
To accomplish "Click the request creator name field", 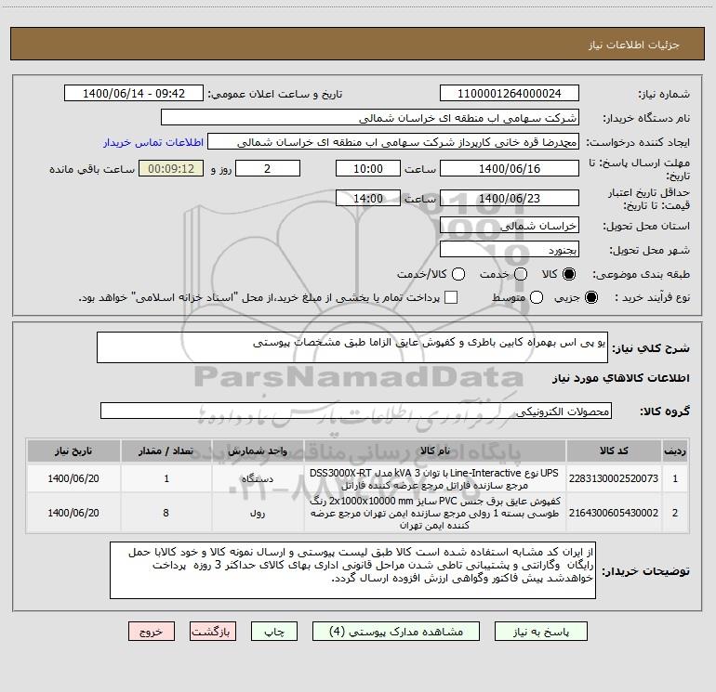I will [x=393, y=142].
